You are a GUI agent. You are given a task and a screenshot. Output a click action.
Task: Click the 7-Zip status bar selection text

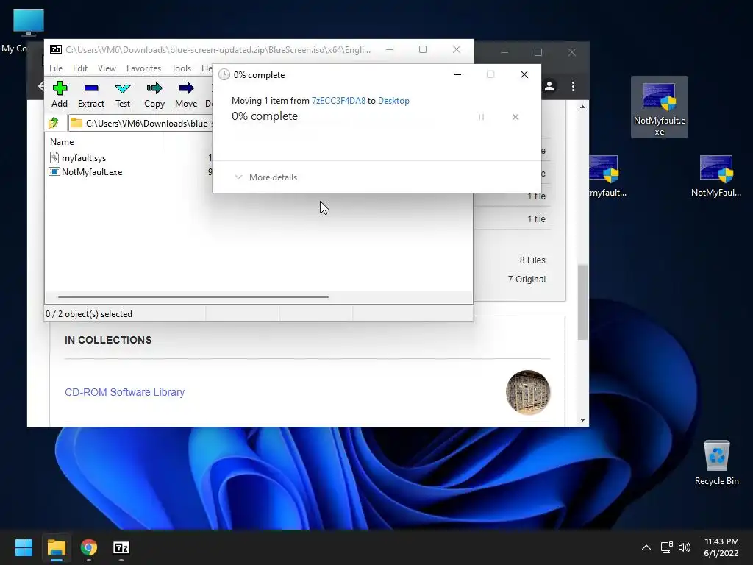pos(89,313)
